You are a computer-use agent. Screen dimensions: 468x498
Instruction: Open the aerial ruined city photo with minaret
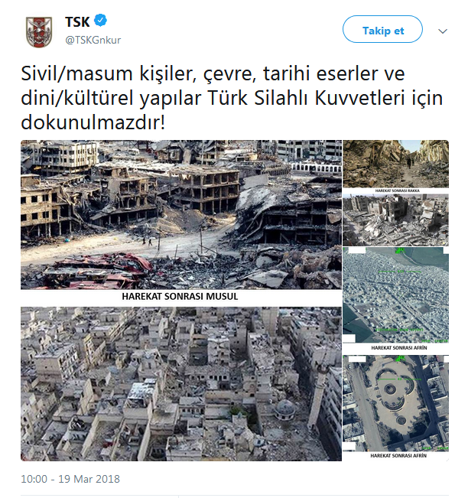(181, 384)
